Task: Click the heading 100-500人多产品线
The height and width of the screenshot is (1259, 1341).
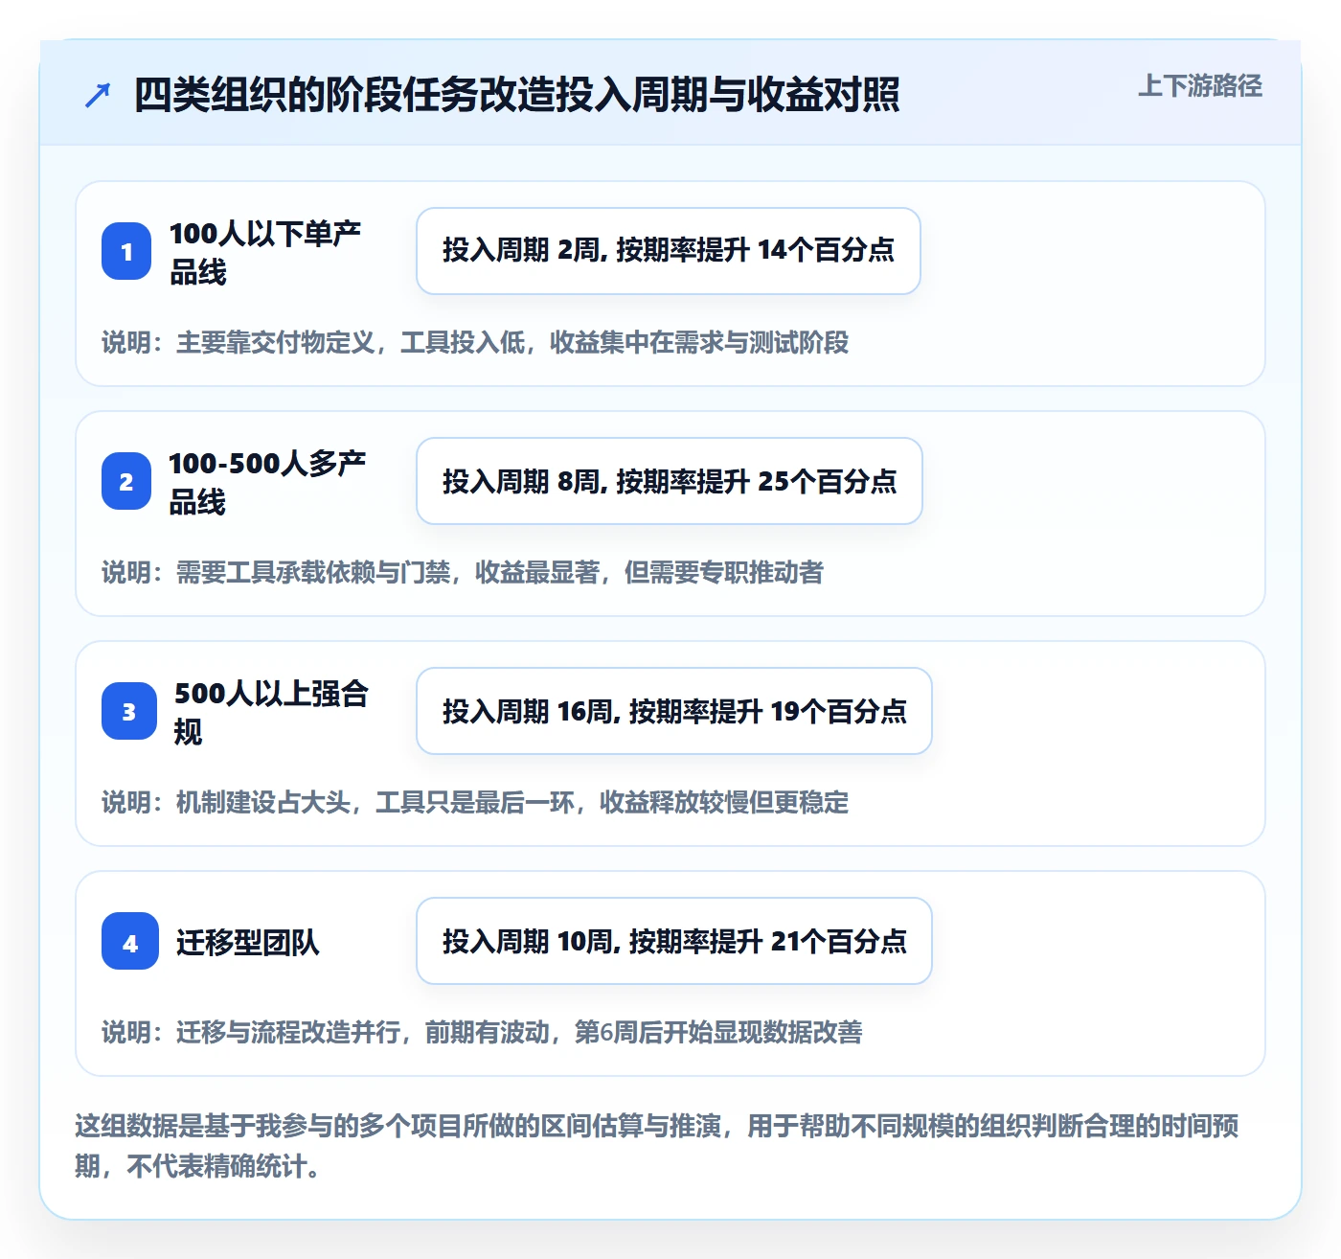Action: pos(267,482)
